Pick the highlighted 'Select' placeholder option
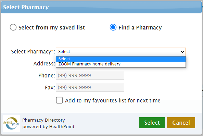 click(x=121, y=59)
